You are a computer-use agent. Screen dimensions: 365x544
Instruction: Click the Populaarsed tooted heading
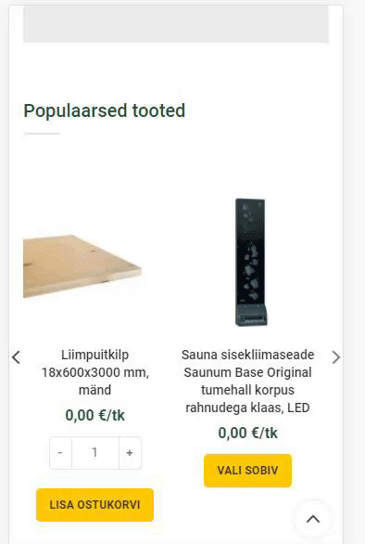(x=105, y=111)
